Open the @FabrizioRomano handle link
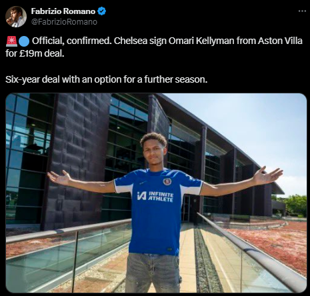This screenshot has width=310, height=296. pyautogui.click(x=64, y=22)
